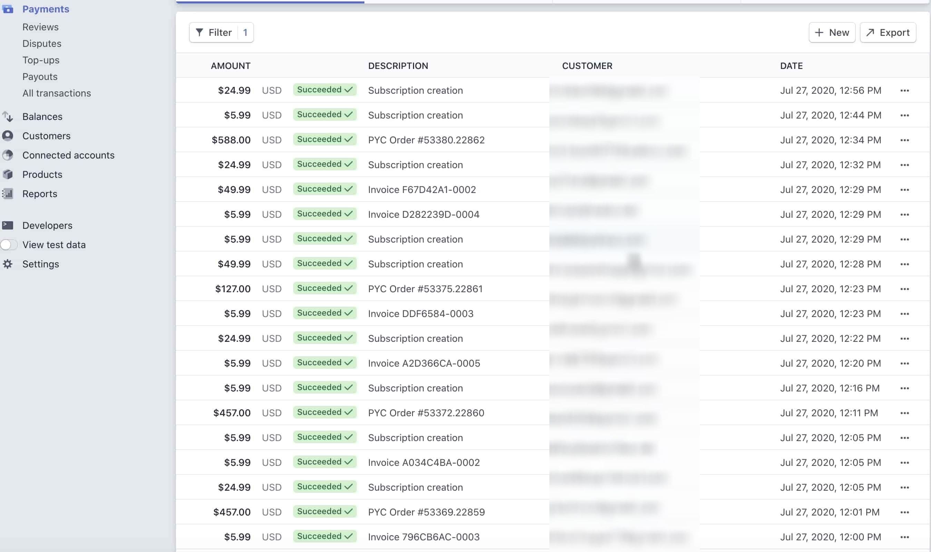Open more options for 12:16 PM payment
931x552 pixels.
click(905, 388)
